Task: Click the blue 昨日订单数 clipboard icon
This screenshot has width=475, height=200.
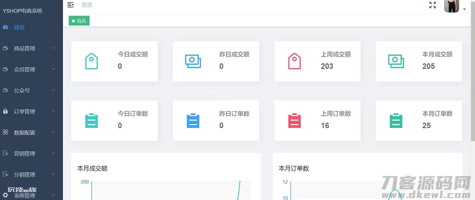Action: click(193, 121)
